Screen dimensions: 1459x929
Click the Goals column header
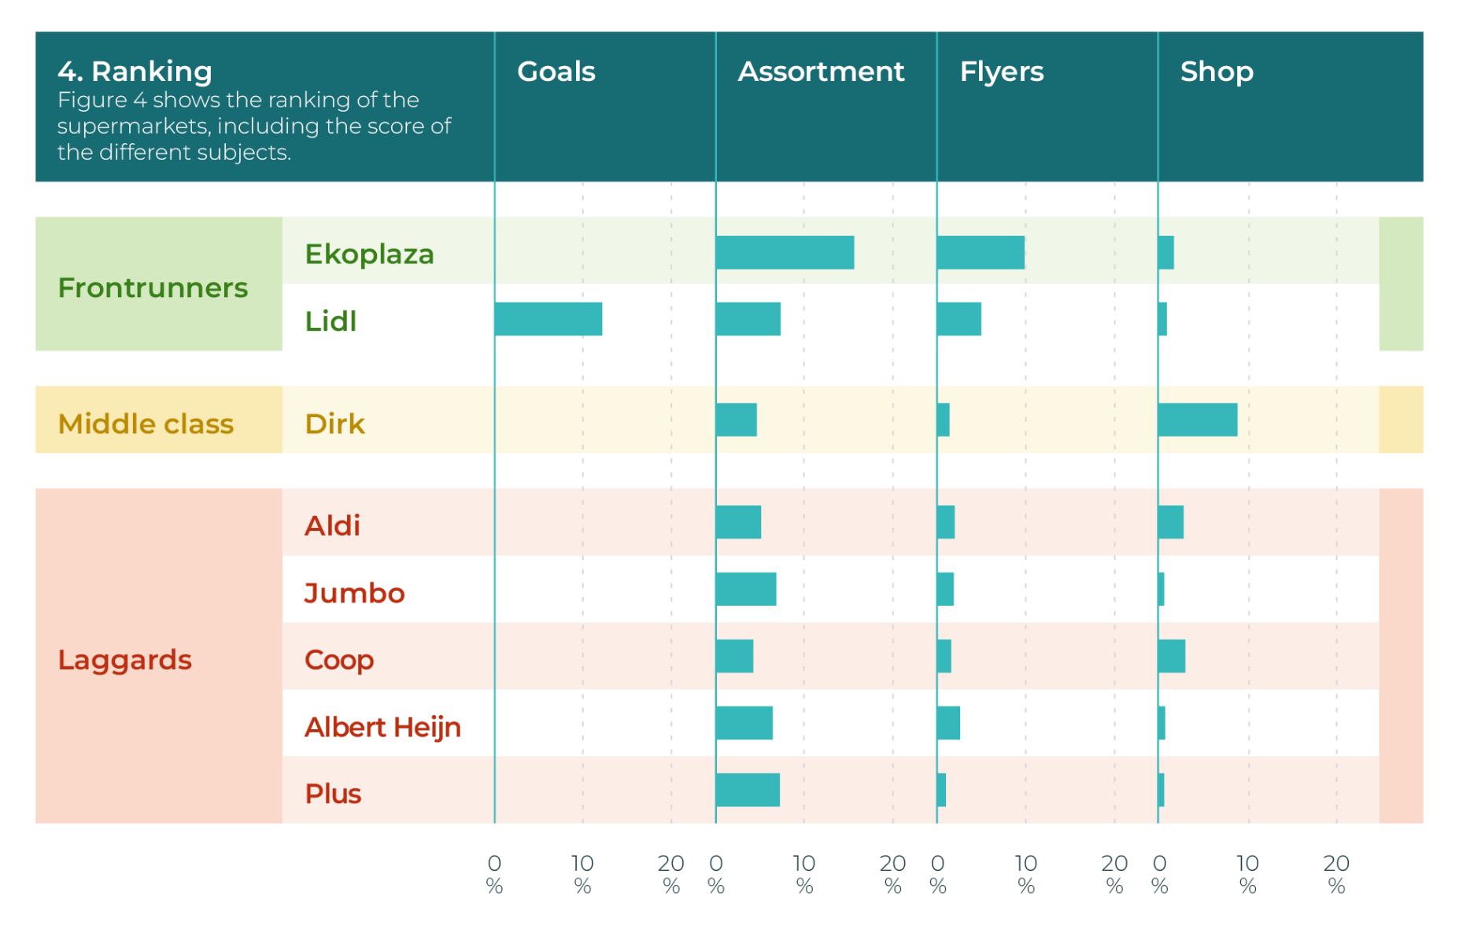tap(556, 72)
